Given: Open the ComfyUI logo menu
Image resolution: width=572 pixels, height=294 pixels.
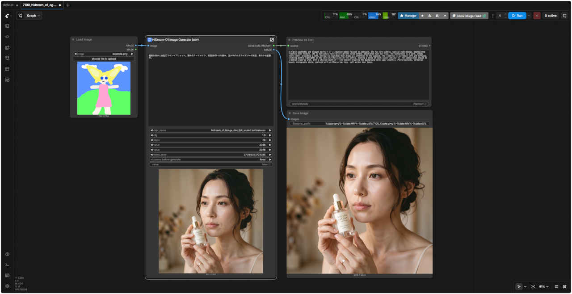Looking at the screenshot, I should (x=7, y=16).
